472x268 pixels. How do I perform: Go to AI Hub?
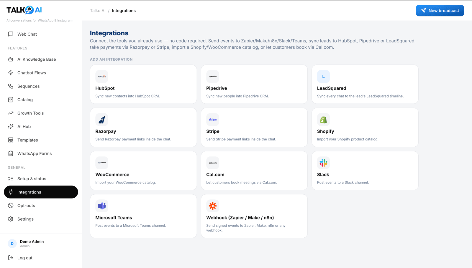click(x=41, y=127)
